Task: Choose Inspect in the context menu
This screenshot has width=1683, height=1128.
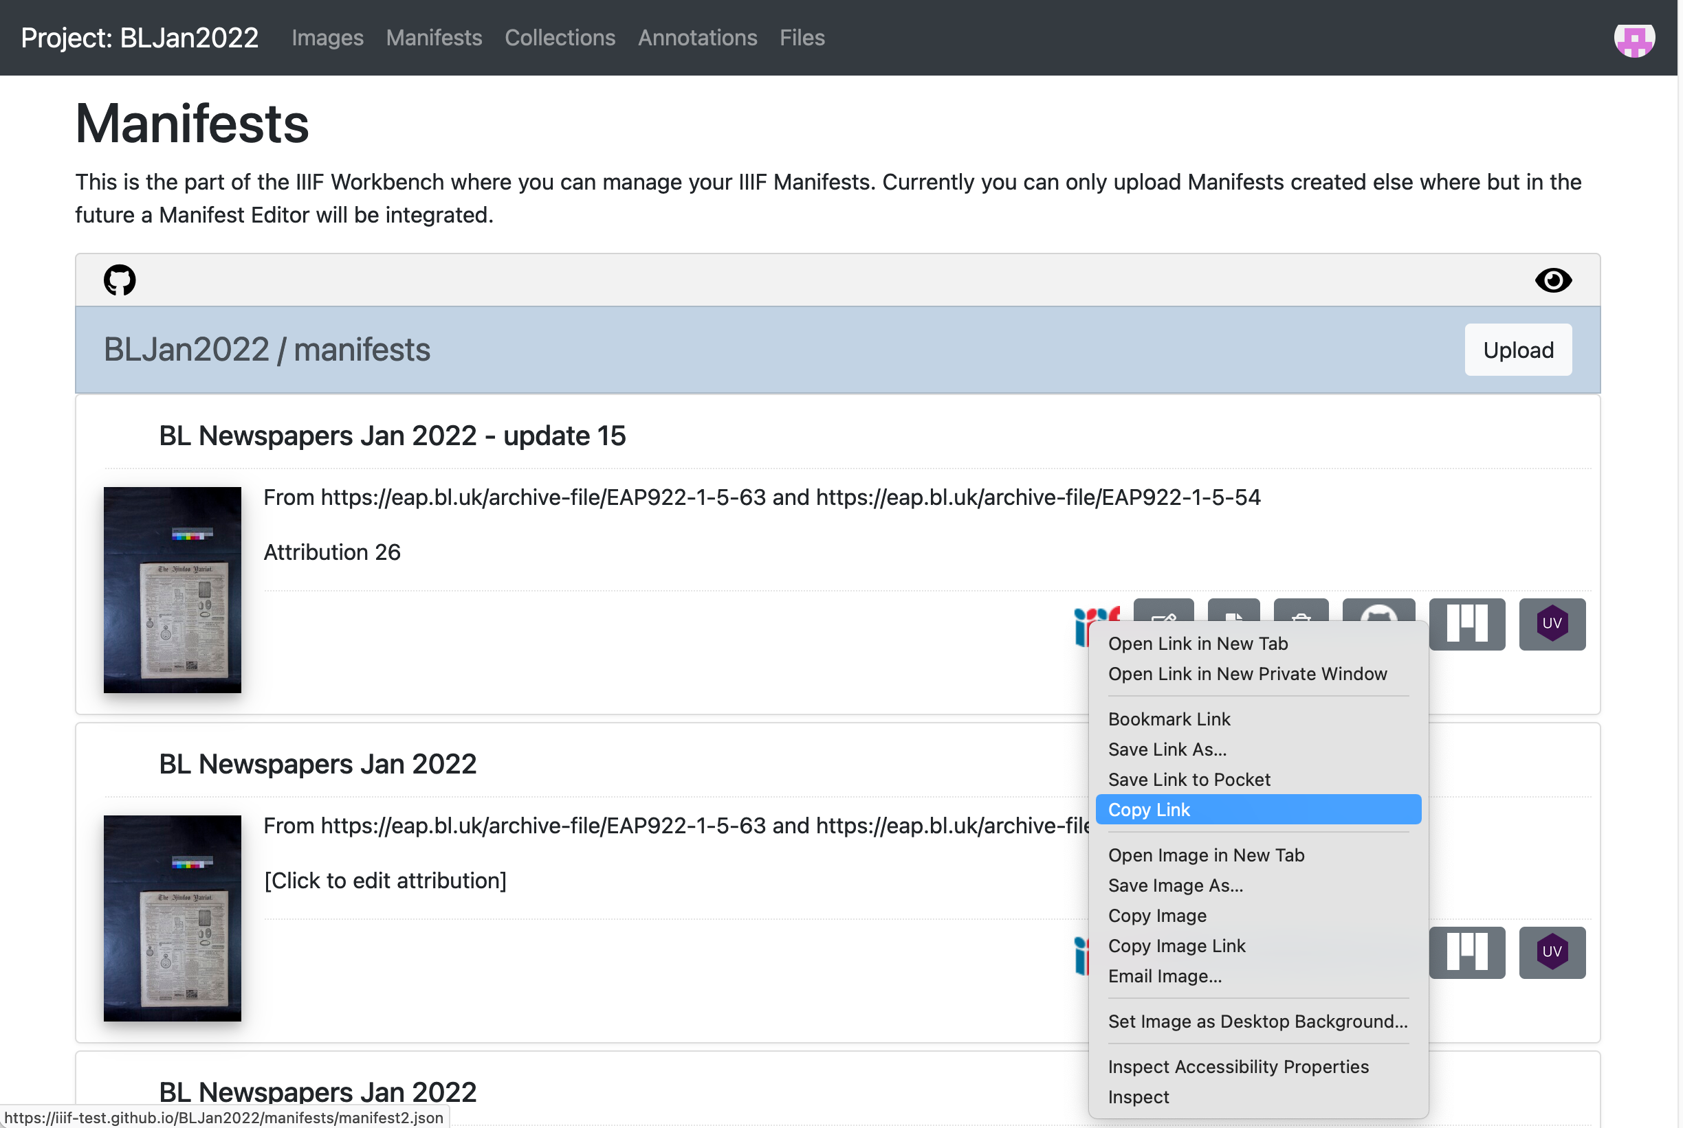Action: click(1258, 1097)
